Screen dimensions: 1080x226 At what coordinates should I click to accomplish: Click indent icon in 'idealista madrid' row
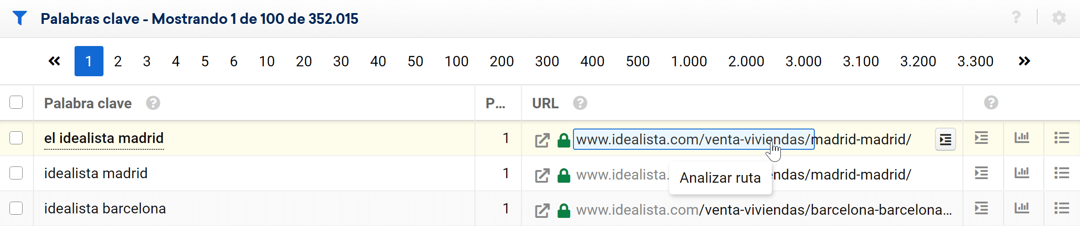[981, 173]
